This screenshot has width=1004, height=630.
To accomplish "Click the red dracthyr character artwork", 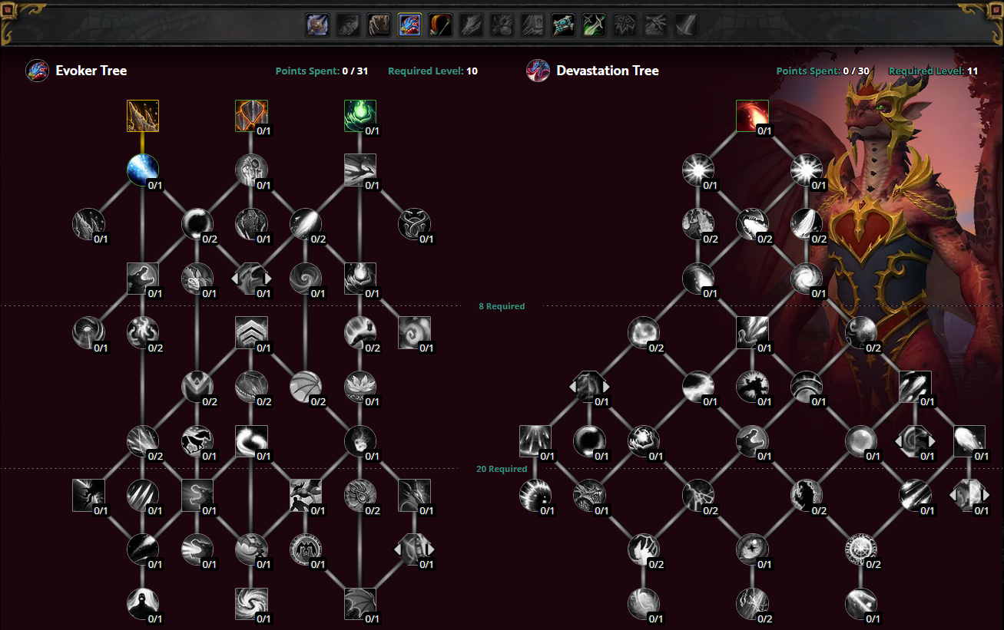I will point(899,230).
